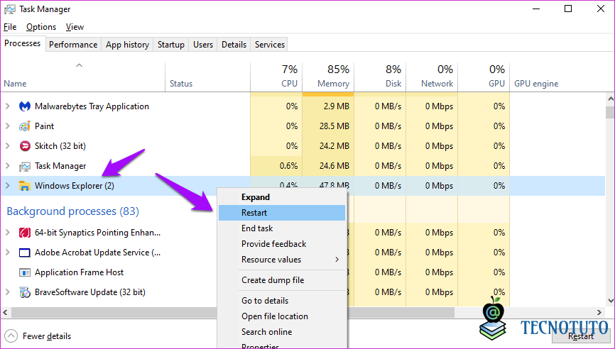Expand the Paint process row
This screenshot has height=349, width=615.
click(x=7, y=126)
